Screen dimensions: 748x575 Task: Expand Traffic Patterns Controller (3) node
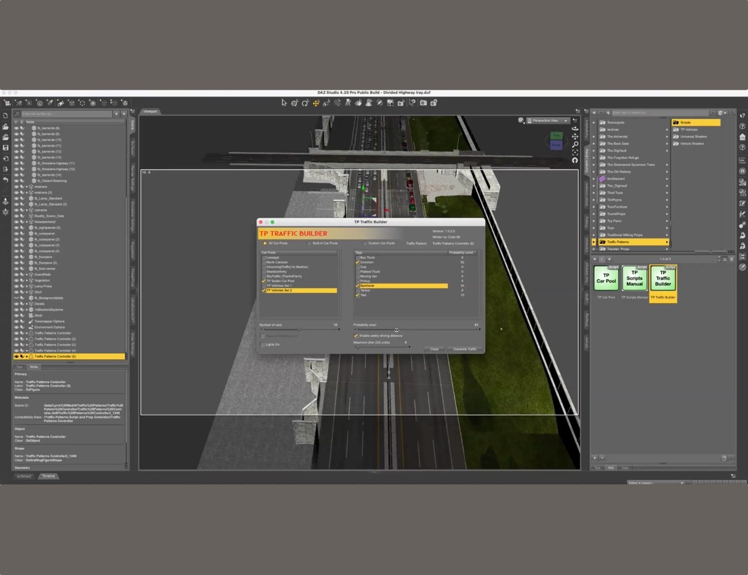pos(26,345)
